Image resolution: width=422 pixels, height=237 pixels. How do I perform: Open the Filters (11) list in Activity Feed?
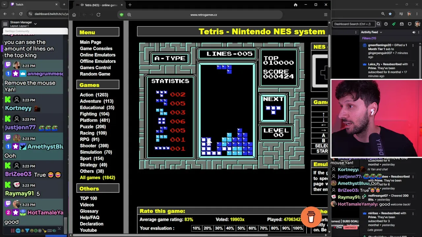point(369,38)
